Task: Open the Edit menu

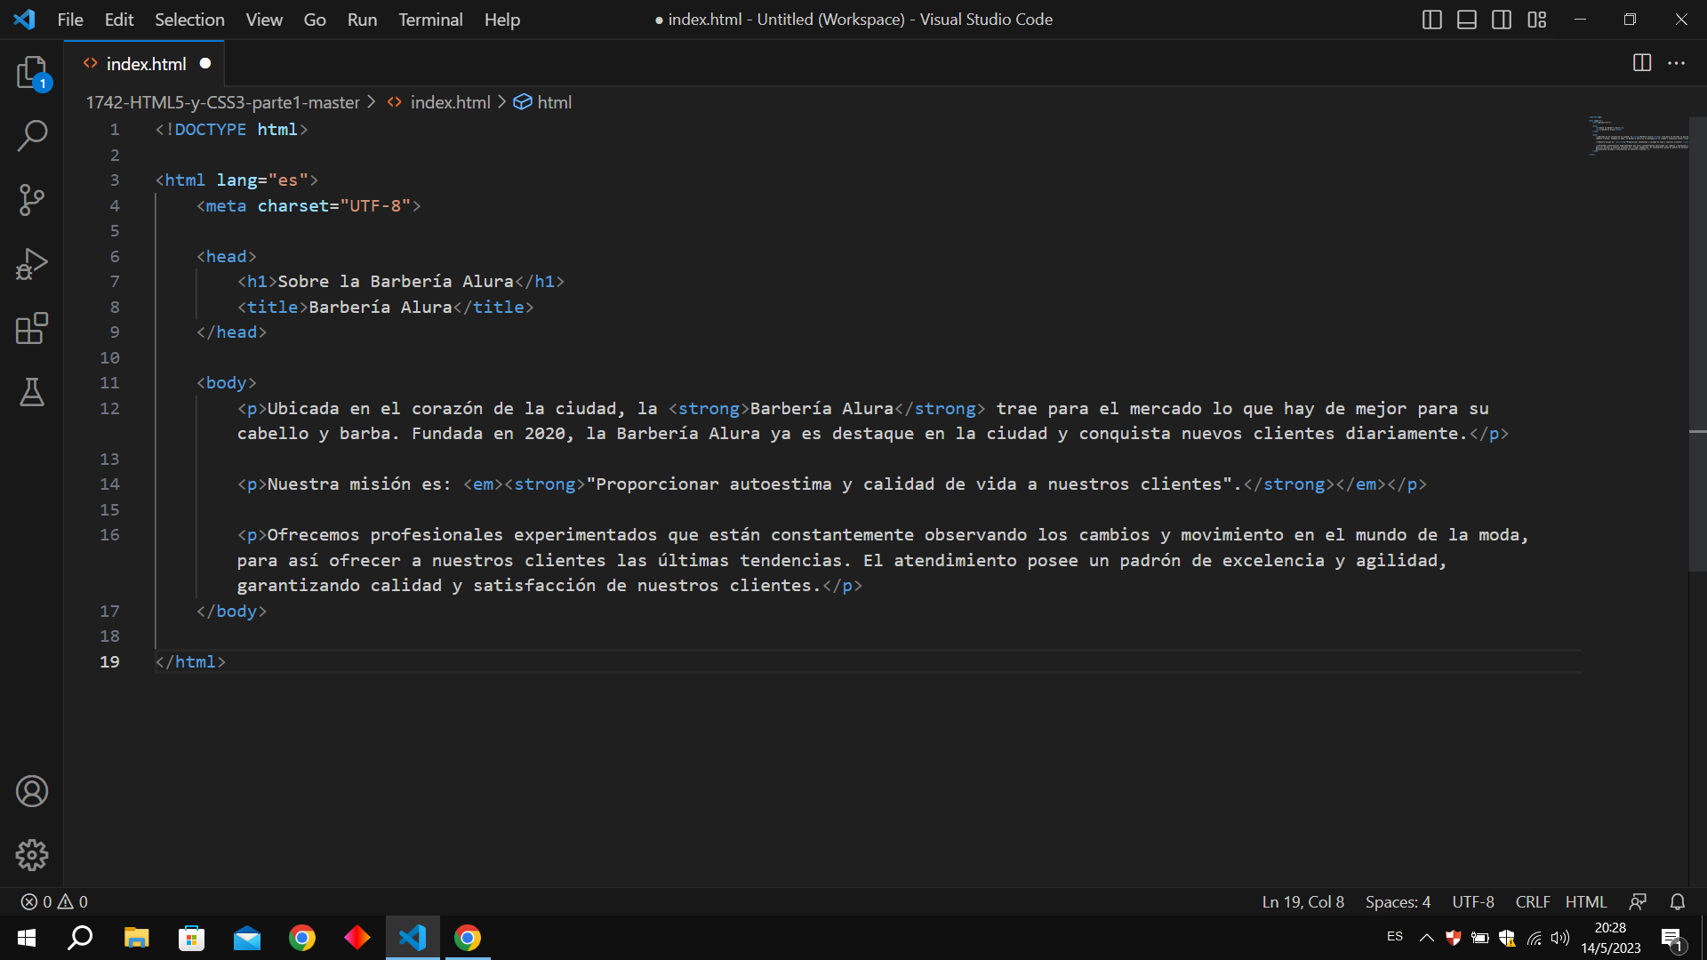Action: tap(119, 20)
